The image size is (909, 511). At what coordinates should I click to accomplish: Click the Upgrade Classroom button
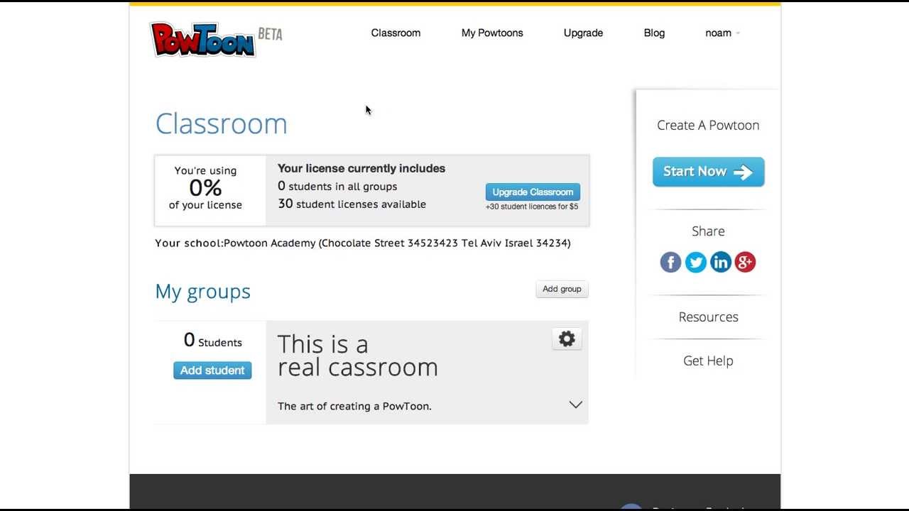pos(533,192)
